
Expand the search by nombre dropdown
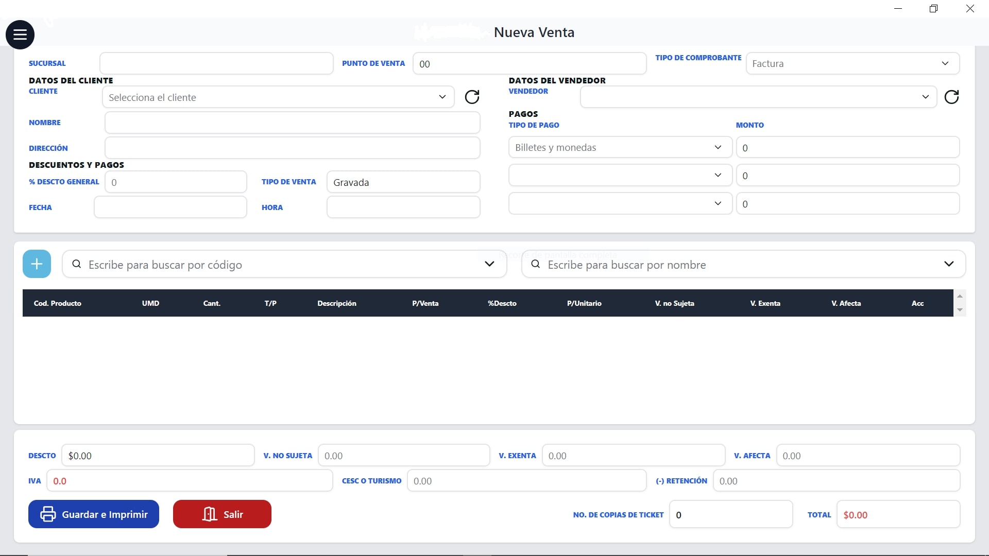pyautogui.click(x=949, y=264)
